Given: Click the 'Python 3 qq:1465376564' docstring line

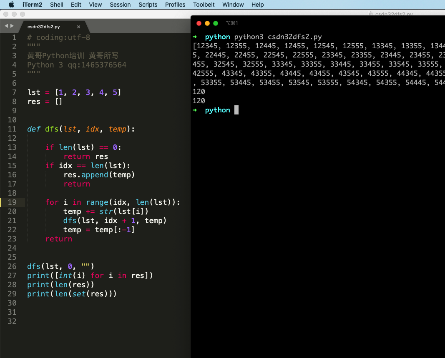Looking at the screenshot, I should click(x=77, y=65).
